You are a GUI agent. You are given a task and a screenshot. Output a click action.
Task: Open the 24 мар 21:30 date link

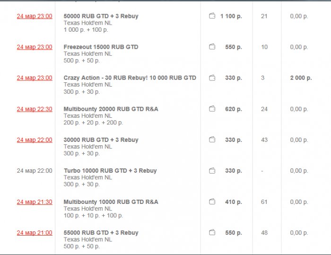[x=35, y=202]
